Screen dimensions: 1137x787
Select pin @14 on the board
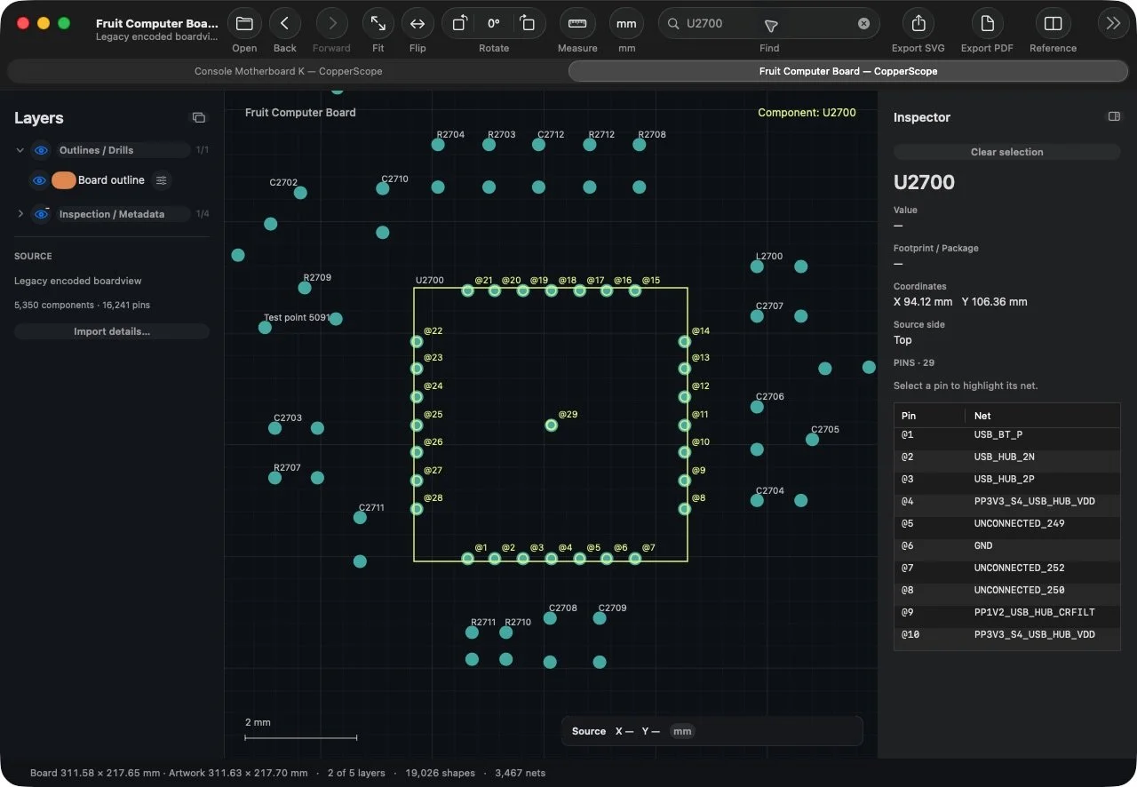[684, 341]
